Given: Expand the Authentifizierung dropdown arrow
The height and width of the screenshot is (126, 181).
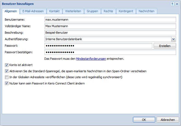Looking at the screenshot, I should pos(173,39).
